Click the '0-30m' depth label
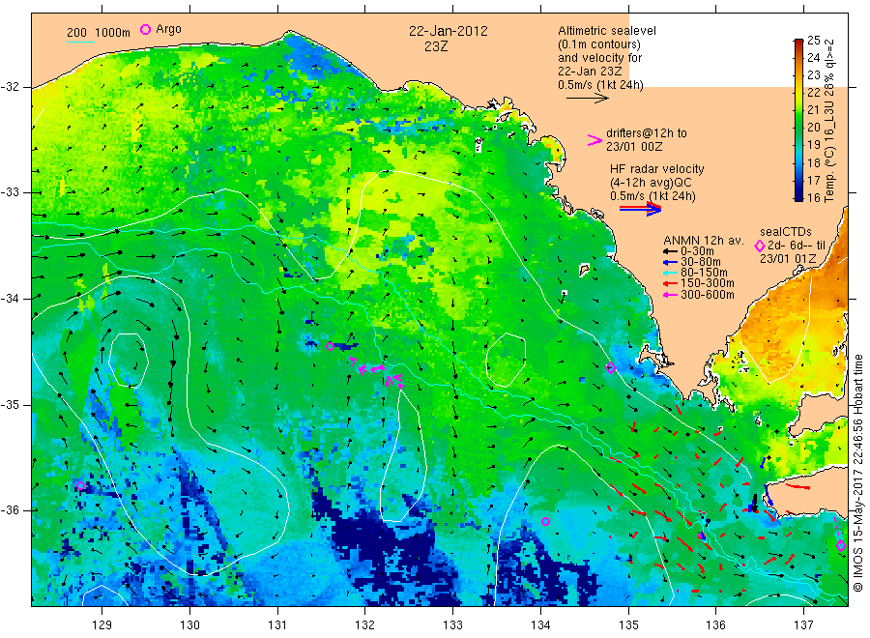 click(x=697, y=251)
